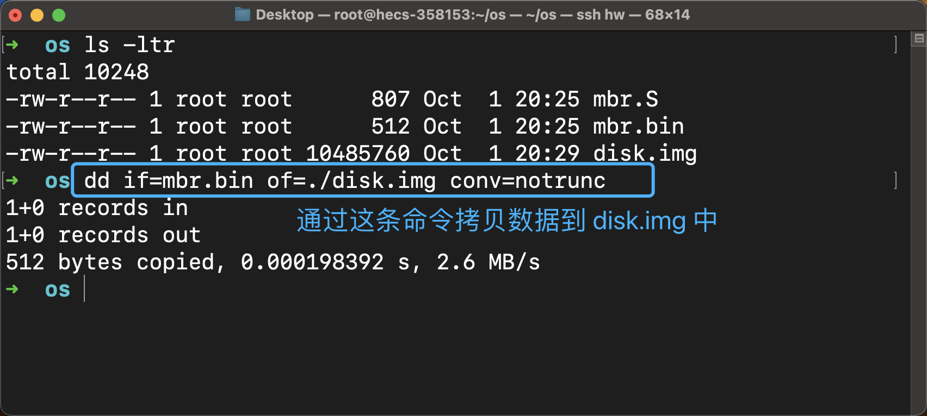Click the mbr.S filename in listing
Viewport: 927px width, 416px height.
coord(625,99)
